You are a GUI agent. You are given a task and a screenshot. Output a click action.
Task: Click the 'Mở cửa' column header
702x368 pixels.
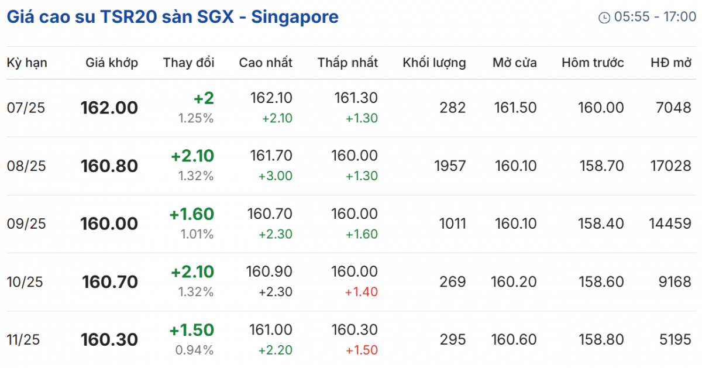514,63
